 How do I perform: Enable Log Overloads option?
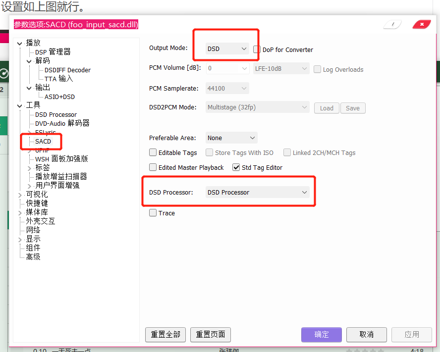click(317, 69)
